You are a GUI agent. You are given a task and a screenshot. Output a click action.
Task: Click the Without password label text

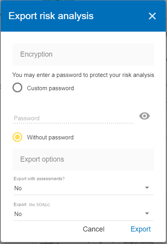[x=50, y=137]
